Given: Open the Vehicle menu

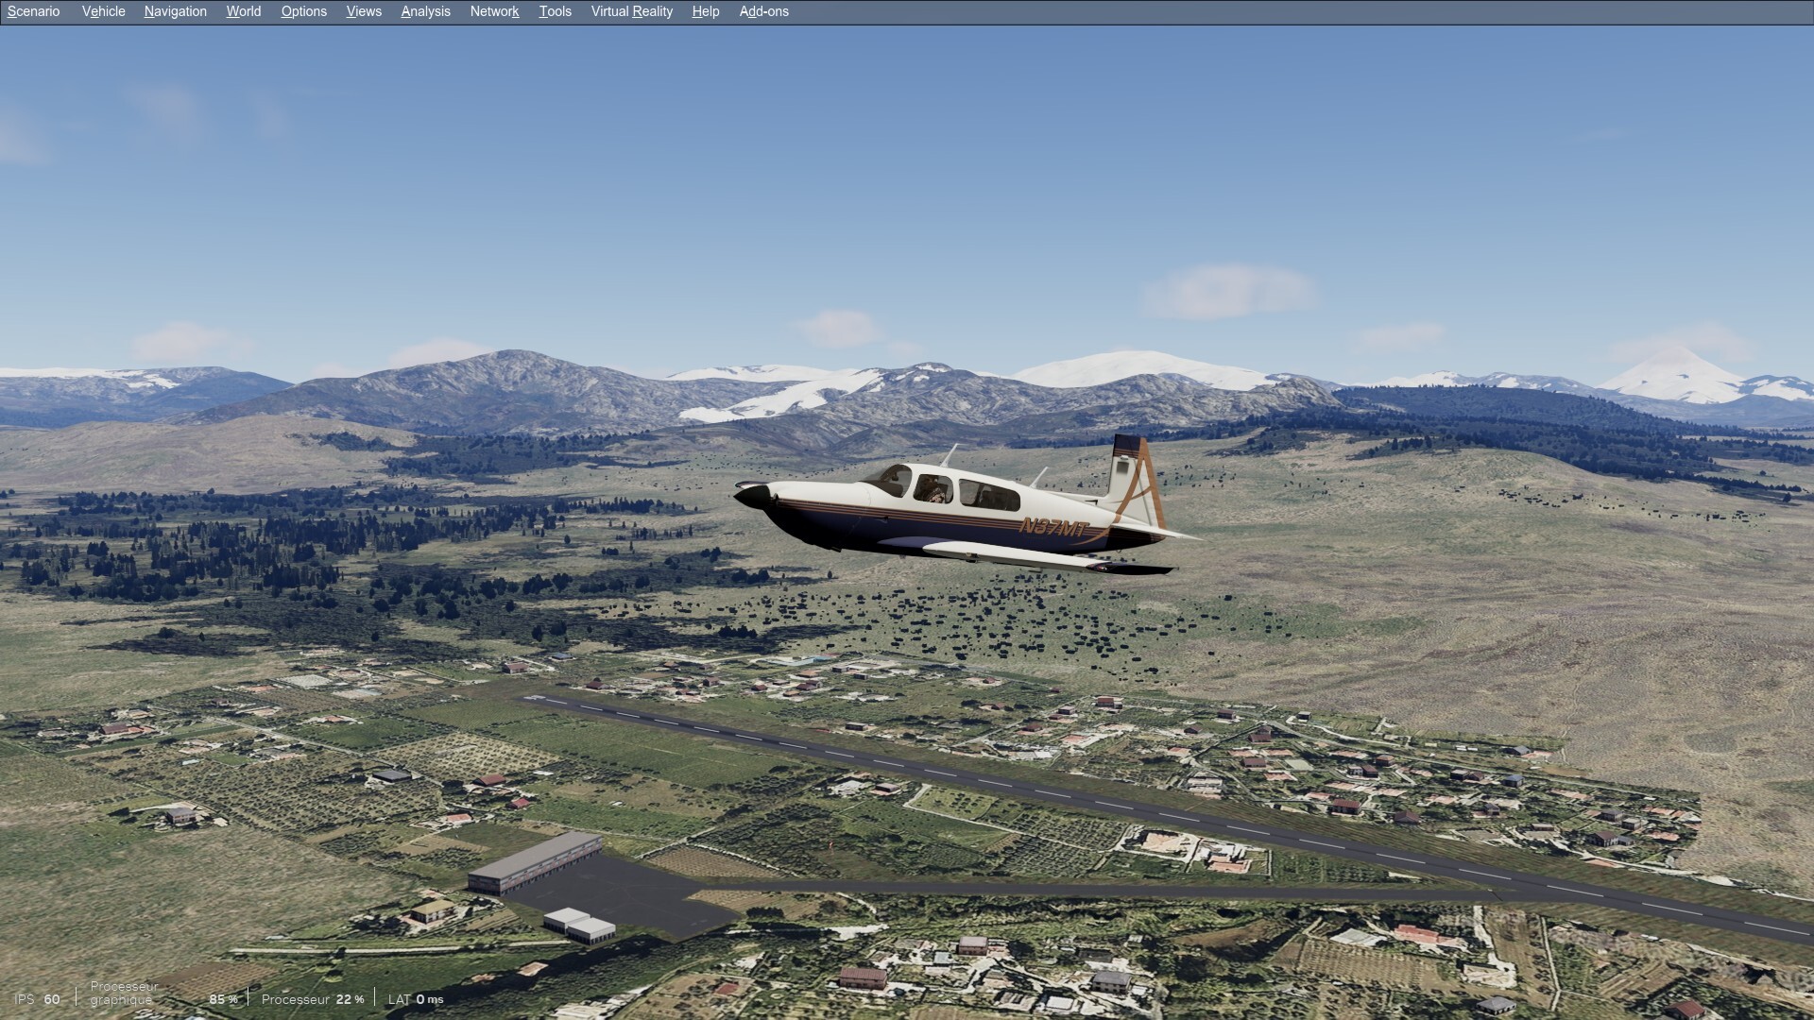Looking at the screenshot, I should [103, 11].
